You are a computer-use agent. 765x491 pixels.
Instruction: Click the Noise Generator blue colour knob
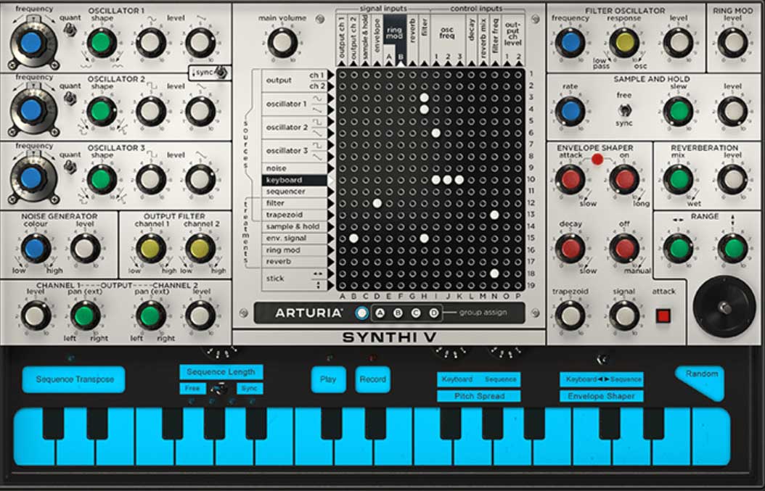(x=35, y=248)
